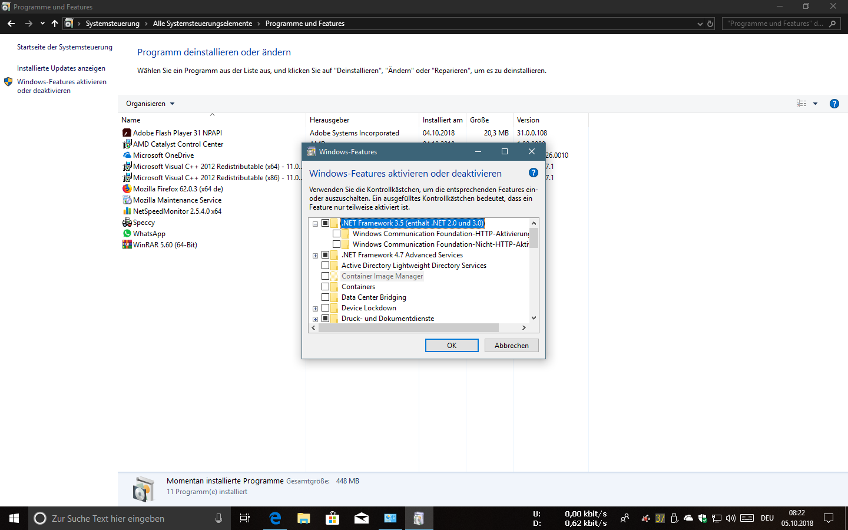The width and height of the screenshot is (848, 530).
Task: Open File Explorer from the taskbar
Action: [x=304, y=518]
